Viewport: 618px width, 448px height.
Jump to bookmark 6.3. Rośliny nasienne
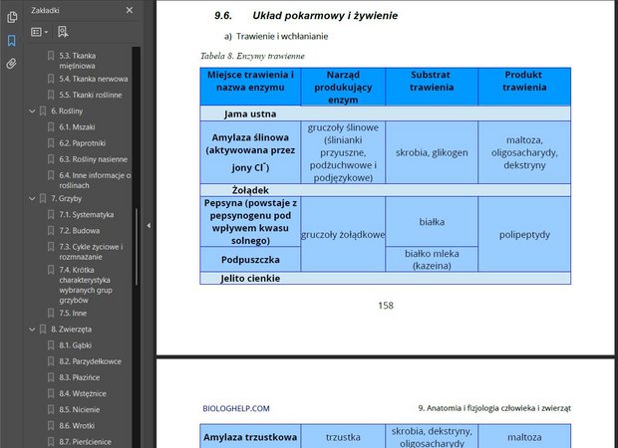pos(93,159)
